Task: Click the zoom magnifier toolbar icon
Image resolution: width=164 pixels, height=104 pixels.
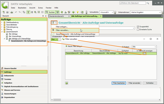Action: 35,12
